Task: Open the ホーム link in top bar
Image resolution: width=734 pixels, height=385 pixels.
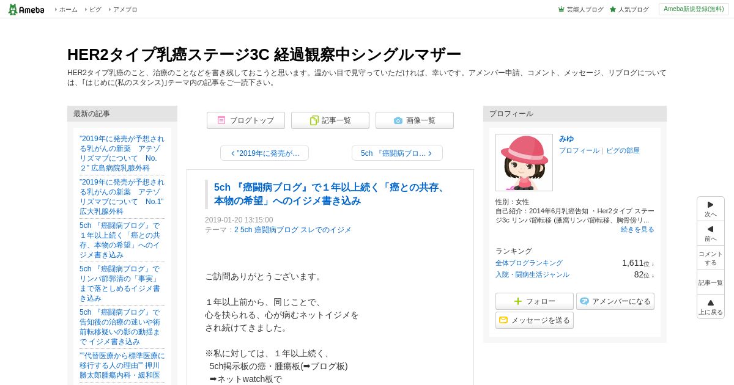Action: click(x=68, y=10)
